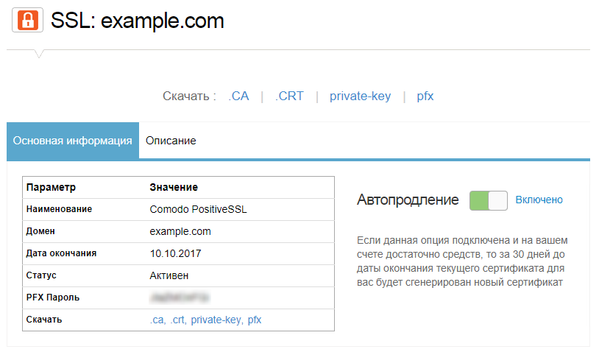599x352 pixels.
Task: Open the Основная информация tab
Action: [x=73, y=140]
